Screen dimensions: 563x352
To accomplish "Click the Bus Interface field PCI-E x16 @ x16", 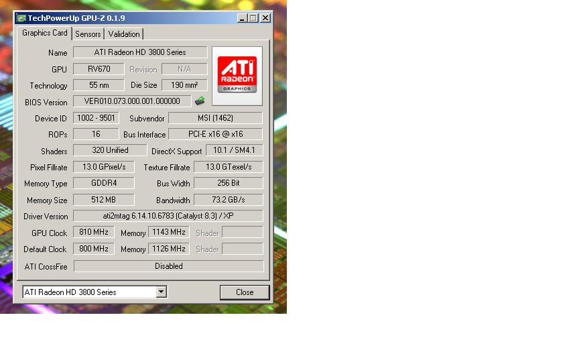I will coord(215,134).
